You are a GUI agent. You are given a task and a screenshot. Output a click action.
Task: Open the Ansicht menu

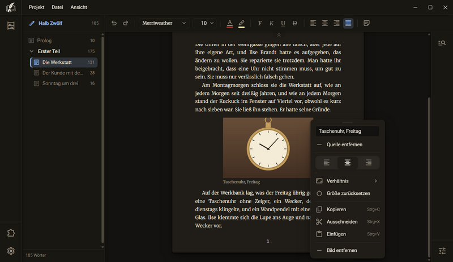click(x=79, y=7)
